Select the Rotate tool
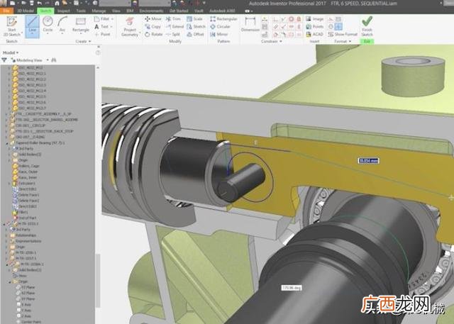 [x=153, y=34]
